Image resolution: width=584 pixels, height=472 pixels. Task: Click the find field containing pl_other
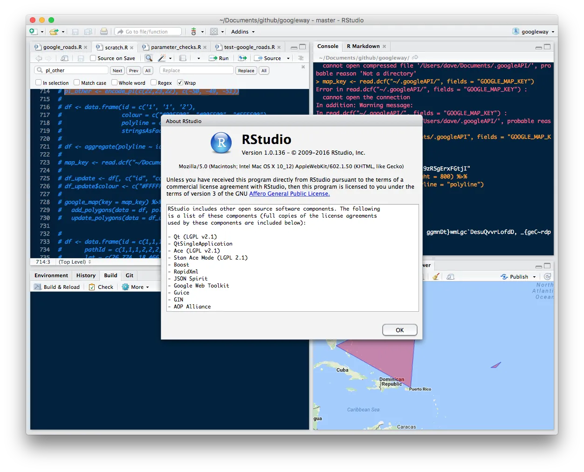[x=71, y=70]
